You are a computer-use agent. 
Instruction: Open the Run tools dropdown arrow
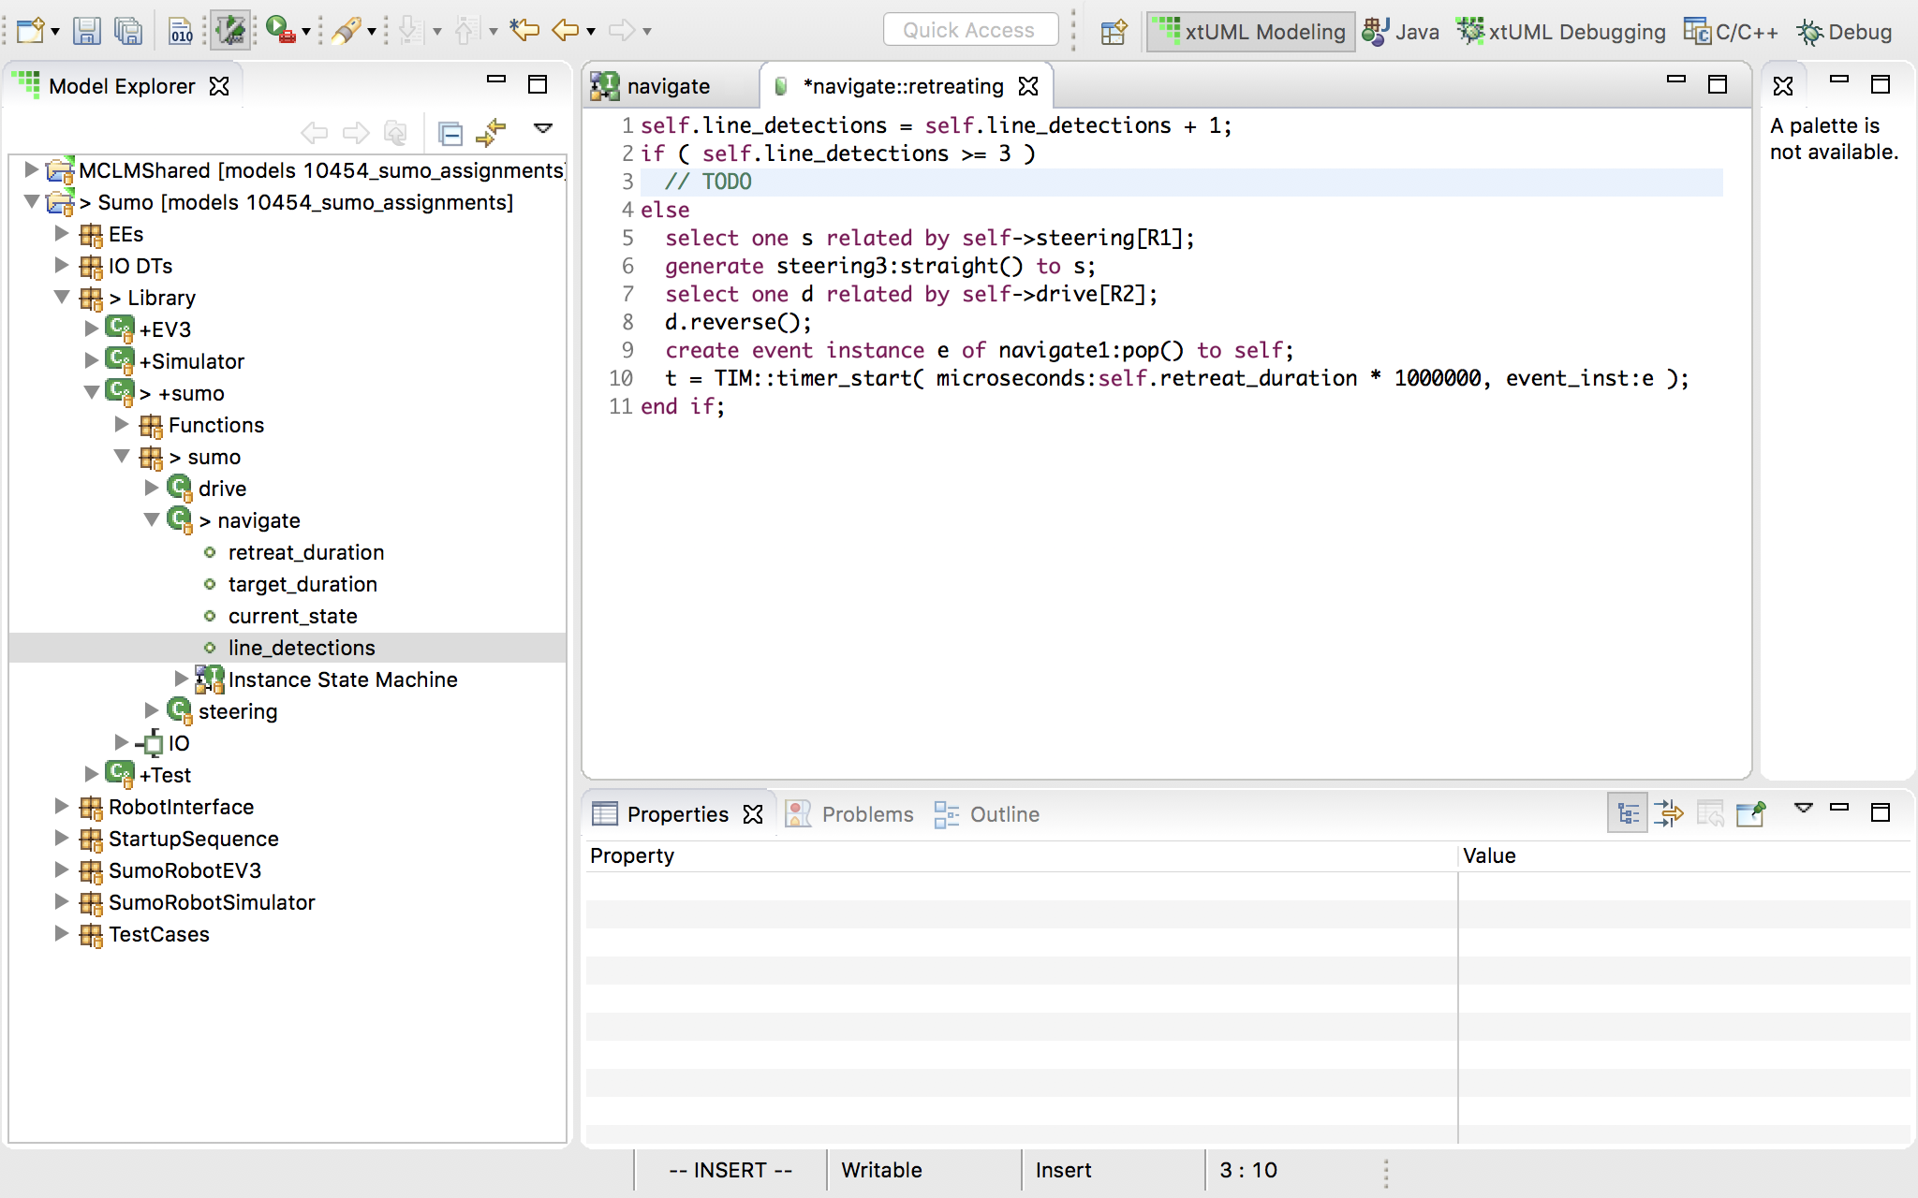(306, 33)
